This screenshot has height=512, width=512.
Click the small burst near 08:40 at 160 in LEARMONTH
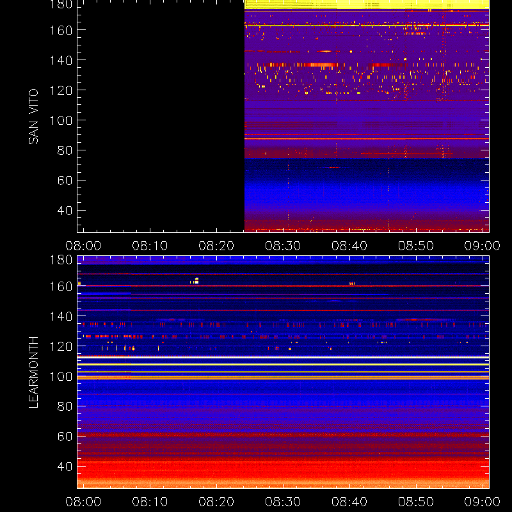point(351,284)
